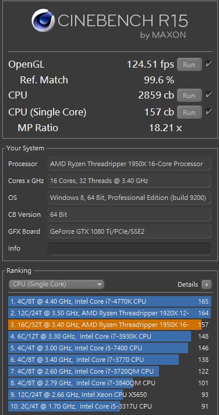Click into the Info text field

coord(129,248)
